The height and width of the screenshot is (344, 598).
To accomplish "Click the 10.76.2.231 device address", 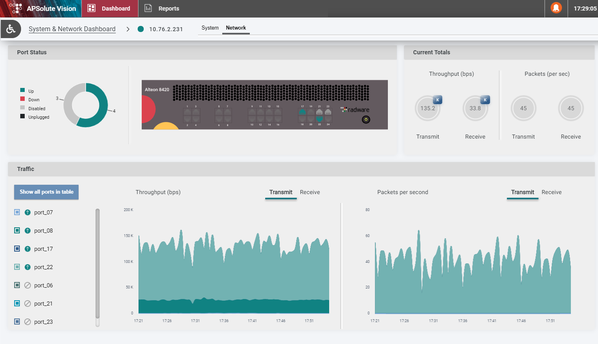I will tap(166, 29).
